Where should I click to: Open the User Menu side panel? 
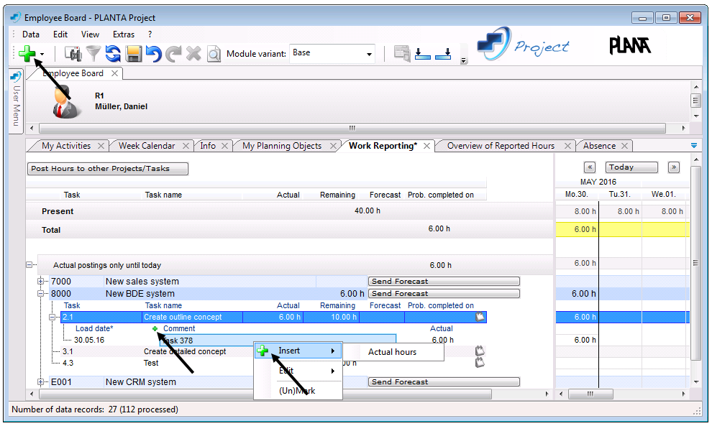click(16, 101)
